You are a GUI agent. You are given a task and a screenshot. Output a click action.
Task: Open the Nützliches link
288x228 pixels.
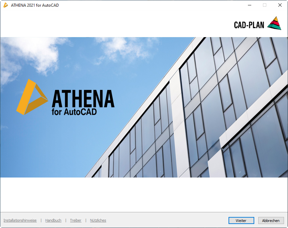(x=98, y=220)
